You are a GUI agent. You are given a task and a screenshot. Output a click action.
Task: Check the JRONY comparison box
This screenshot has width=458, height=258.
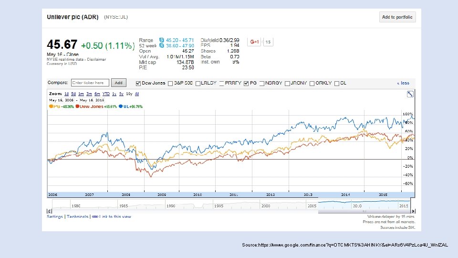click(287, 83)
